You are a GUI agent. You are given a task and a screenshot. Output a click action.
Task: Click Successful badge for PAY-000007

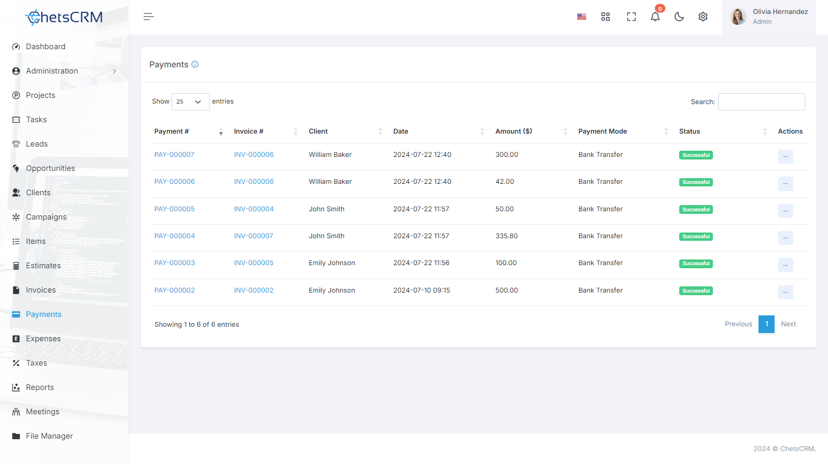696,155
